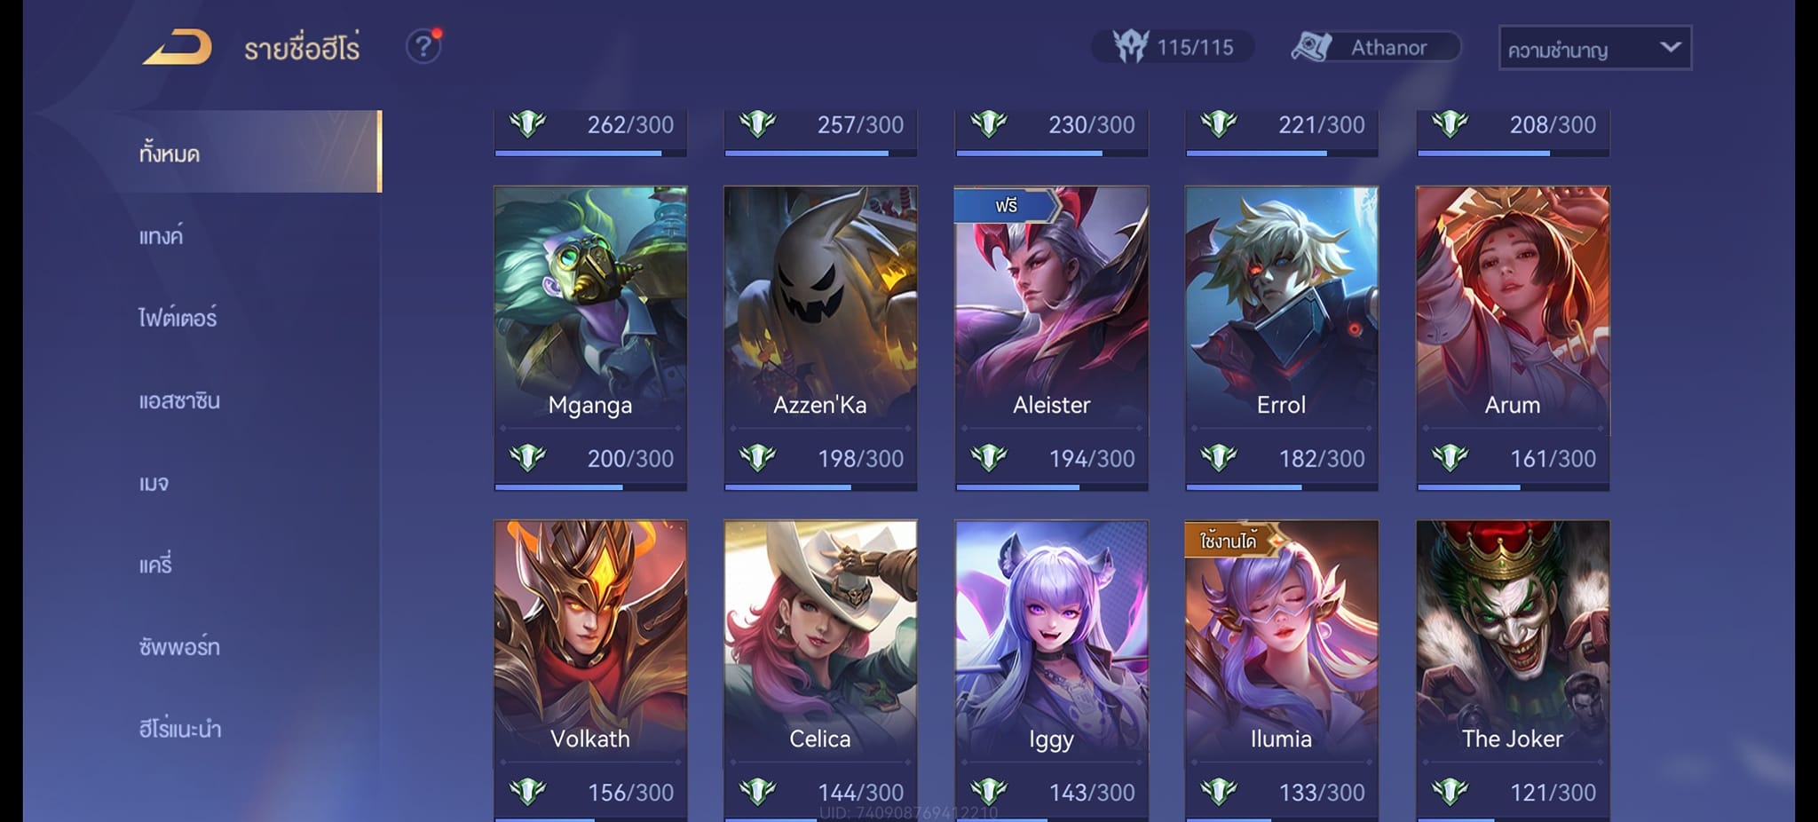Show the ซัพพอร์ท hero category

tap(179, 646)
